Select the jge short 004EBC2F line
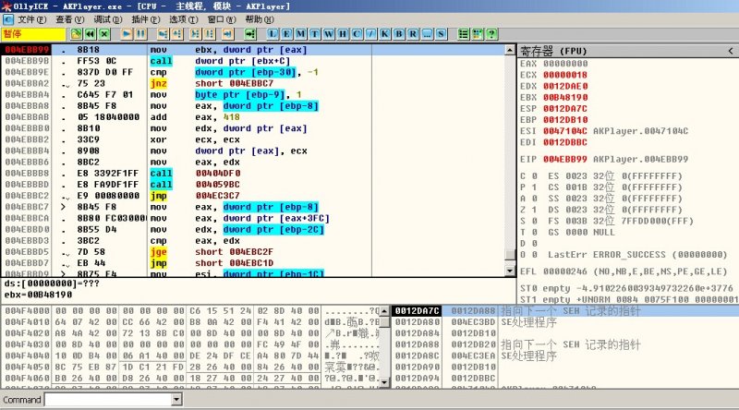The width and height of the screenshot is (739, 410). coord(252,252)
